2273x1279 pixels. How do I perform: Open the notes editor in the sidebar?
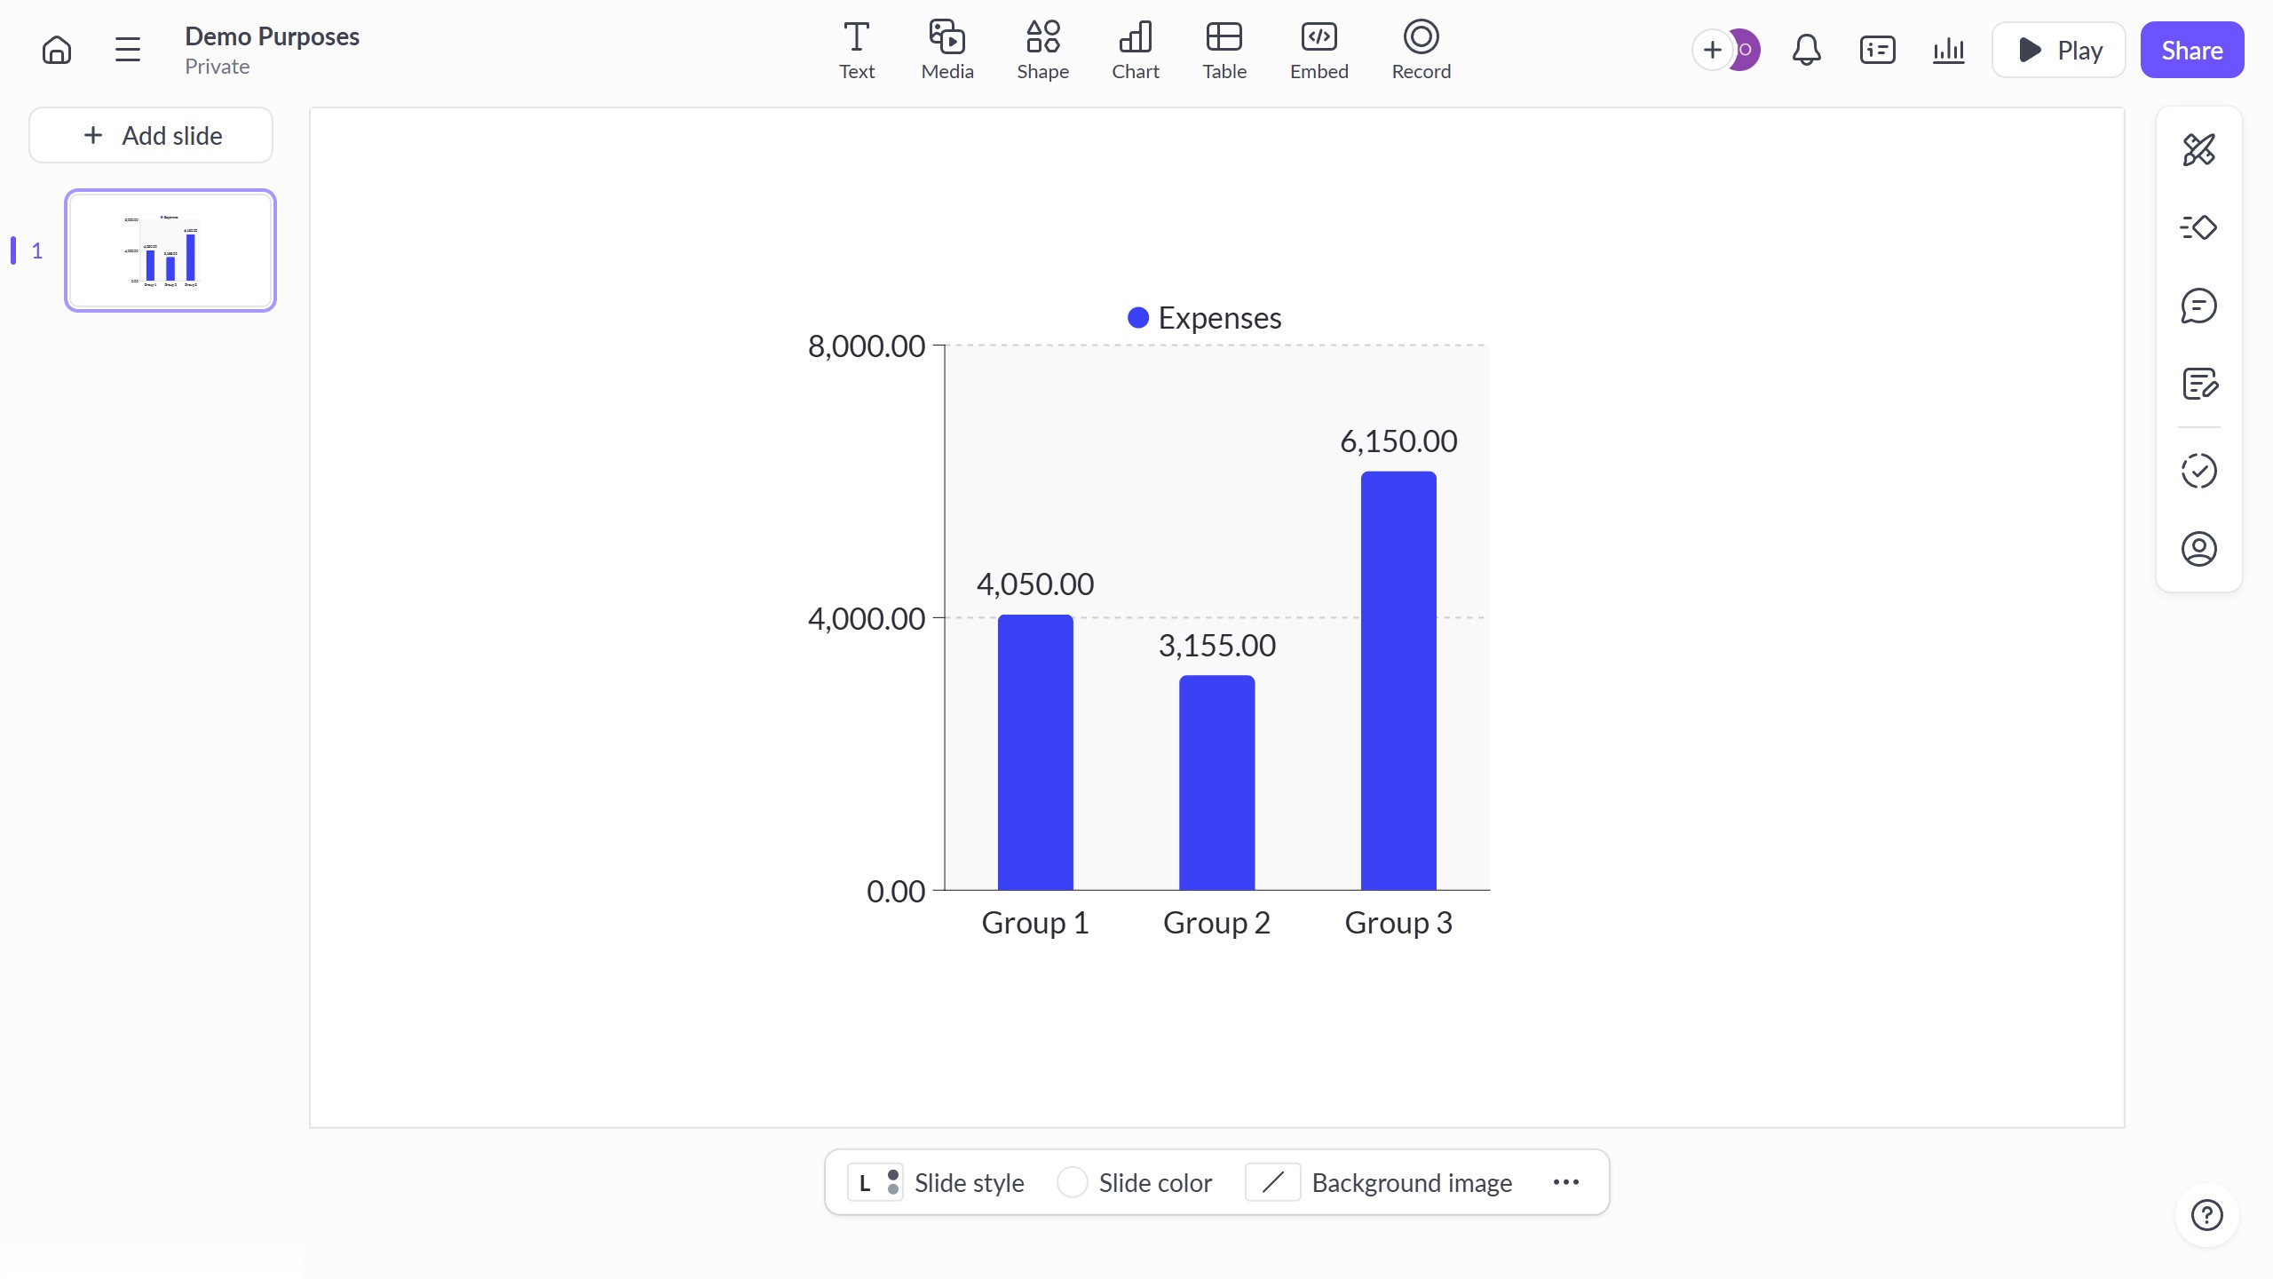(2199, 384)
